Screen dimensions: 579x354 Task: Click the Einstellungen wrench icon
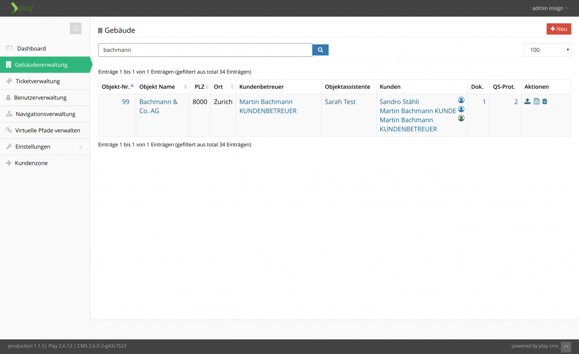pyautogui.click(x=9, y=146)
